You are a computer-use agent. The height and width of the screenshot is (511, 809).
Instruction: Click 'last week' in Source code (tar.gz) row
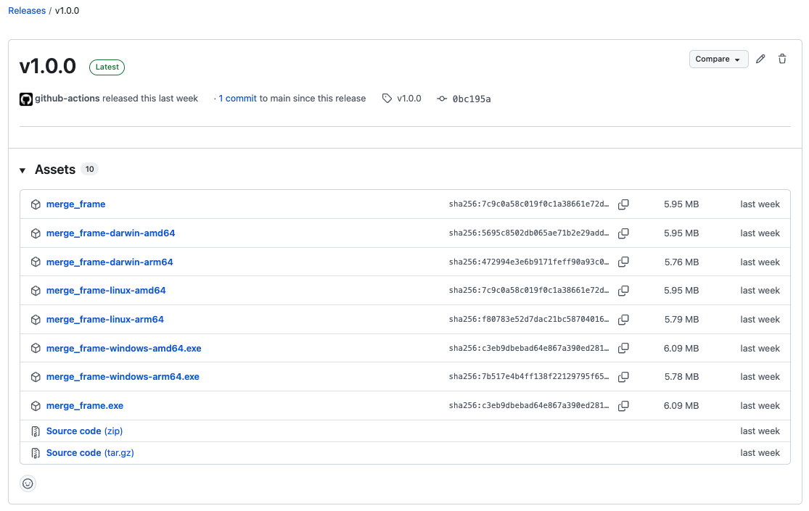tap(760, 453)
